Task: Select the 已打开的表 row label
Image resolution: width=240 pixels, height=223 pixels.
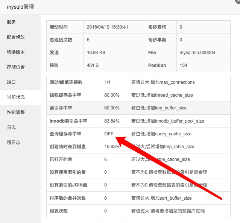Action: (61, 159)
